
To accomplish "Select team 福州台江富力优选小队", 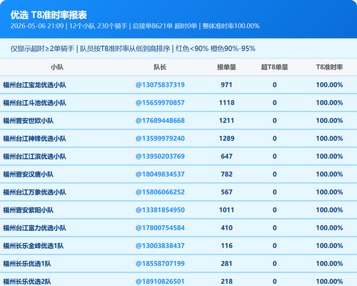I will click(x=34, y=228).
